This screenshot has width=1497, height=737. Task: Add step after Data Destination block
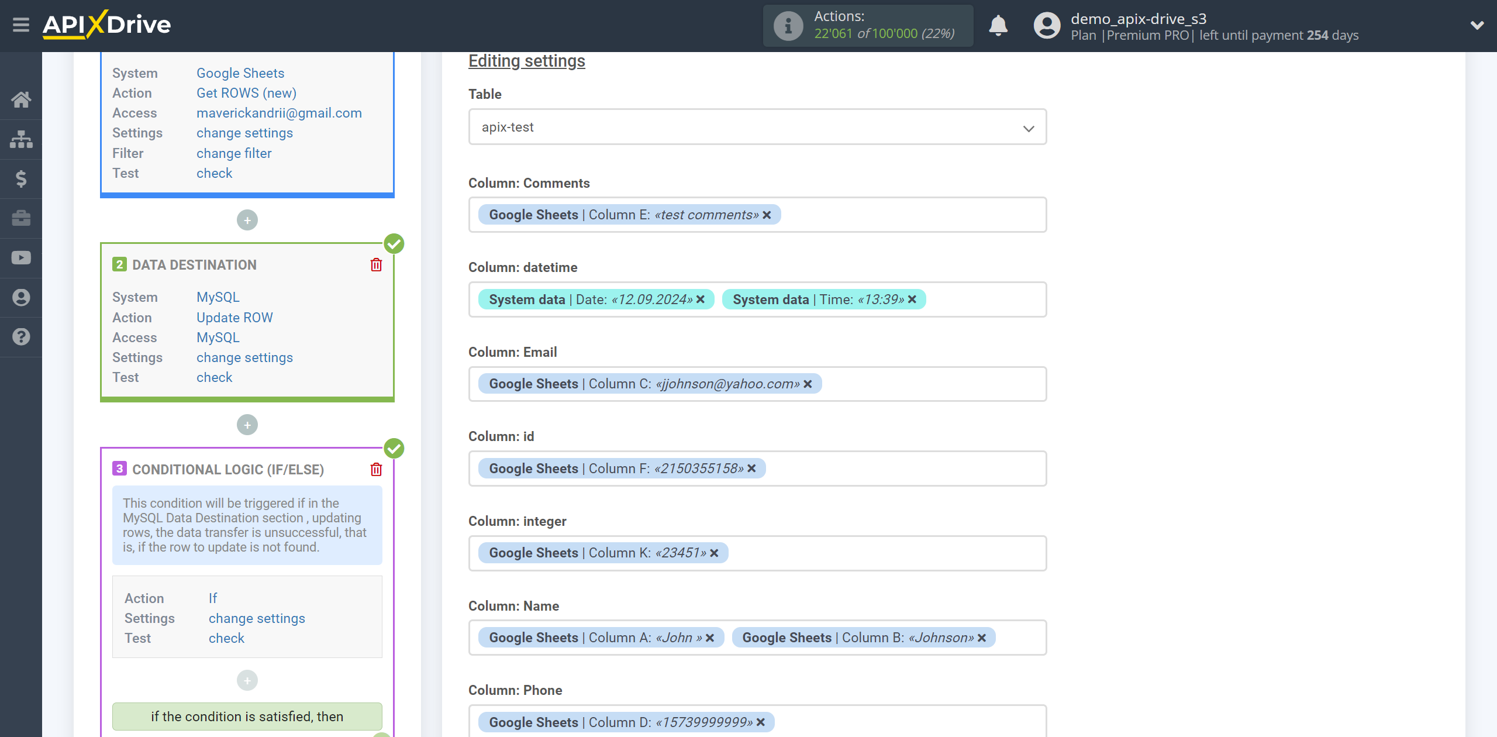pyautogui.click(x=247, y=425)
